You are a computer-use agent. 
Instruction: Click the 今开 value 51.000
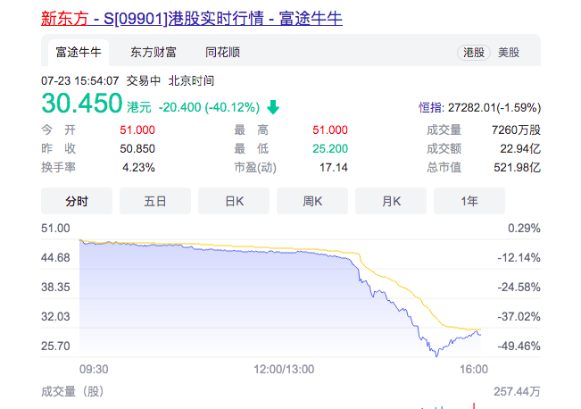tap(137, 129)
